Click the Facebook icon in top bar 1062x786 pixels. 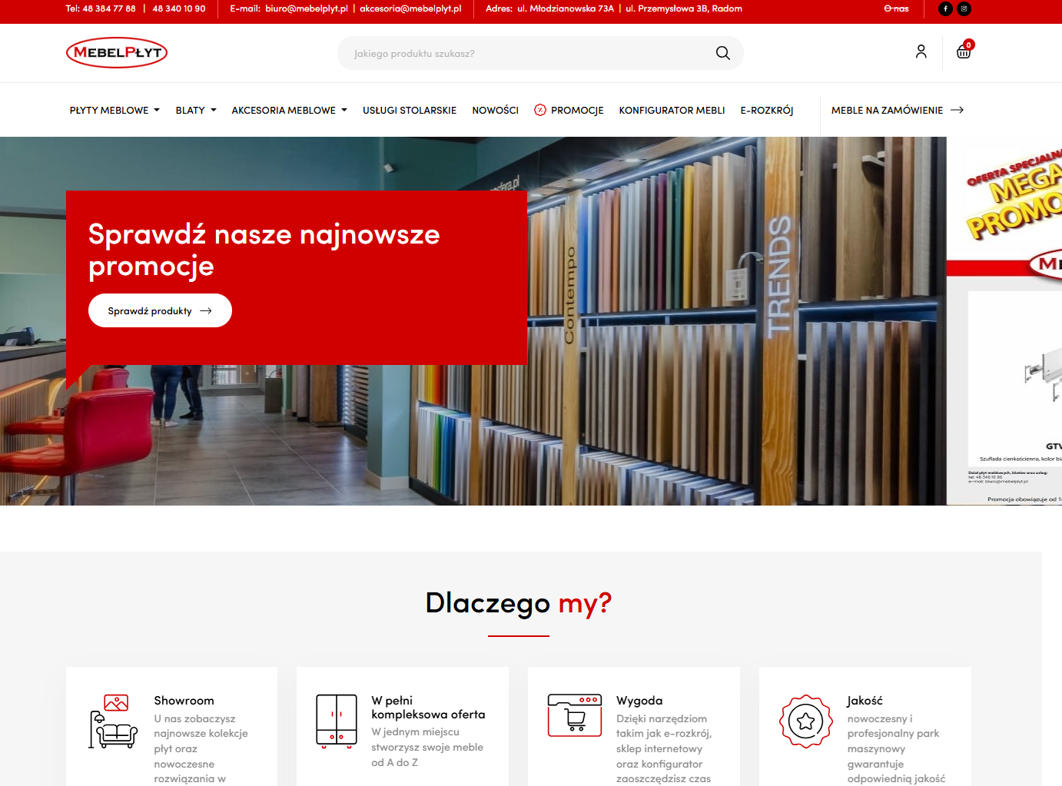[x=945, y=9]
